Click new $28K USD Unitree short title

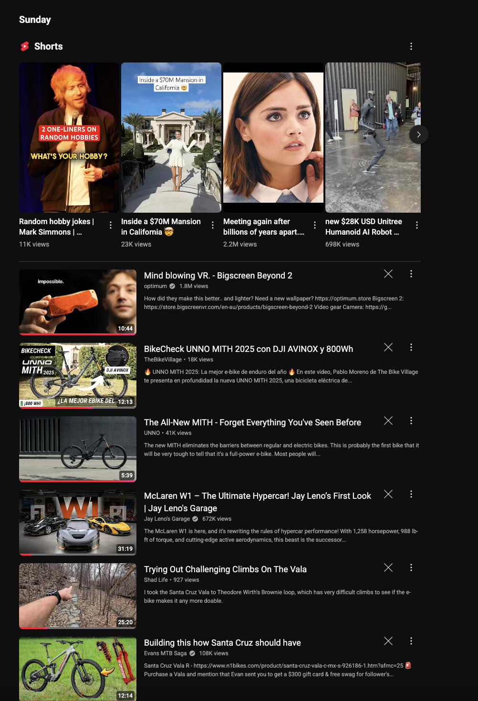click(x=364, y=227)
